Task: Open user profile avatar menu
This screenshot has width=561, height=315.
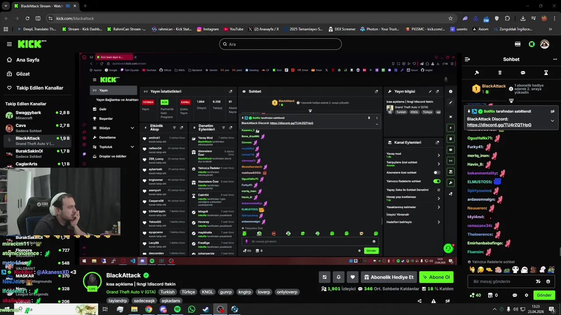Action: [x=544, y=44]
